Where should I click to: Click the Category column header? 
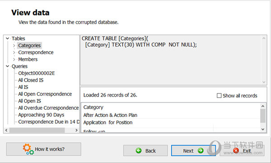(93, 107)
